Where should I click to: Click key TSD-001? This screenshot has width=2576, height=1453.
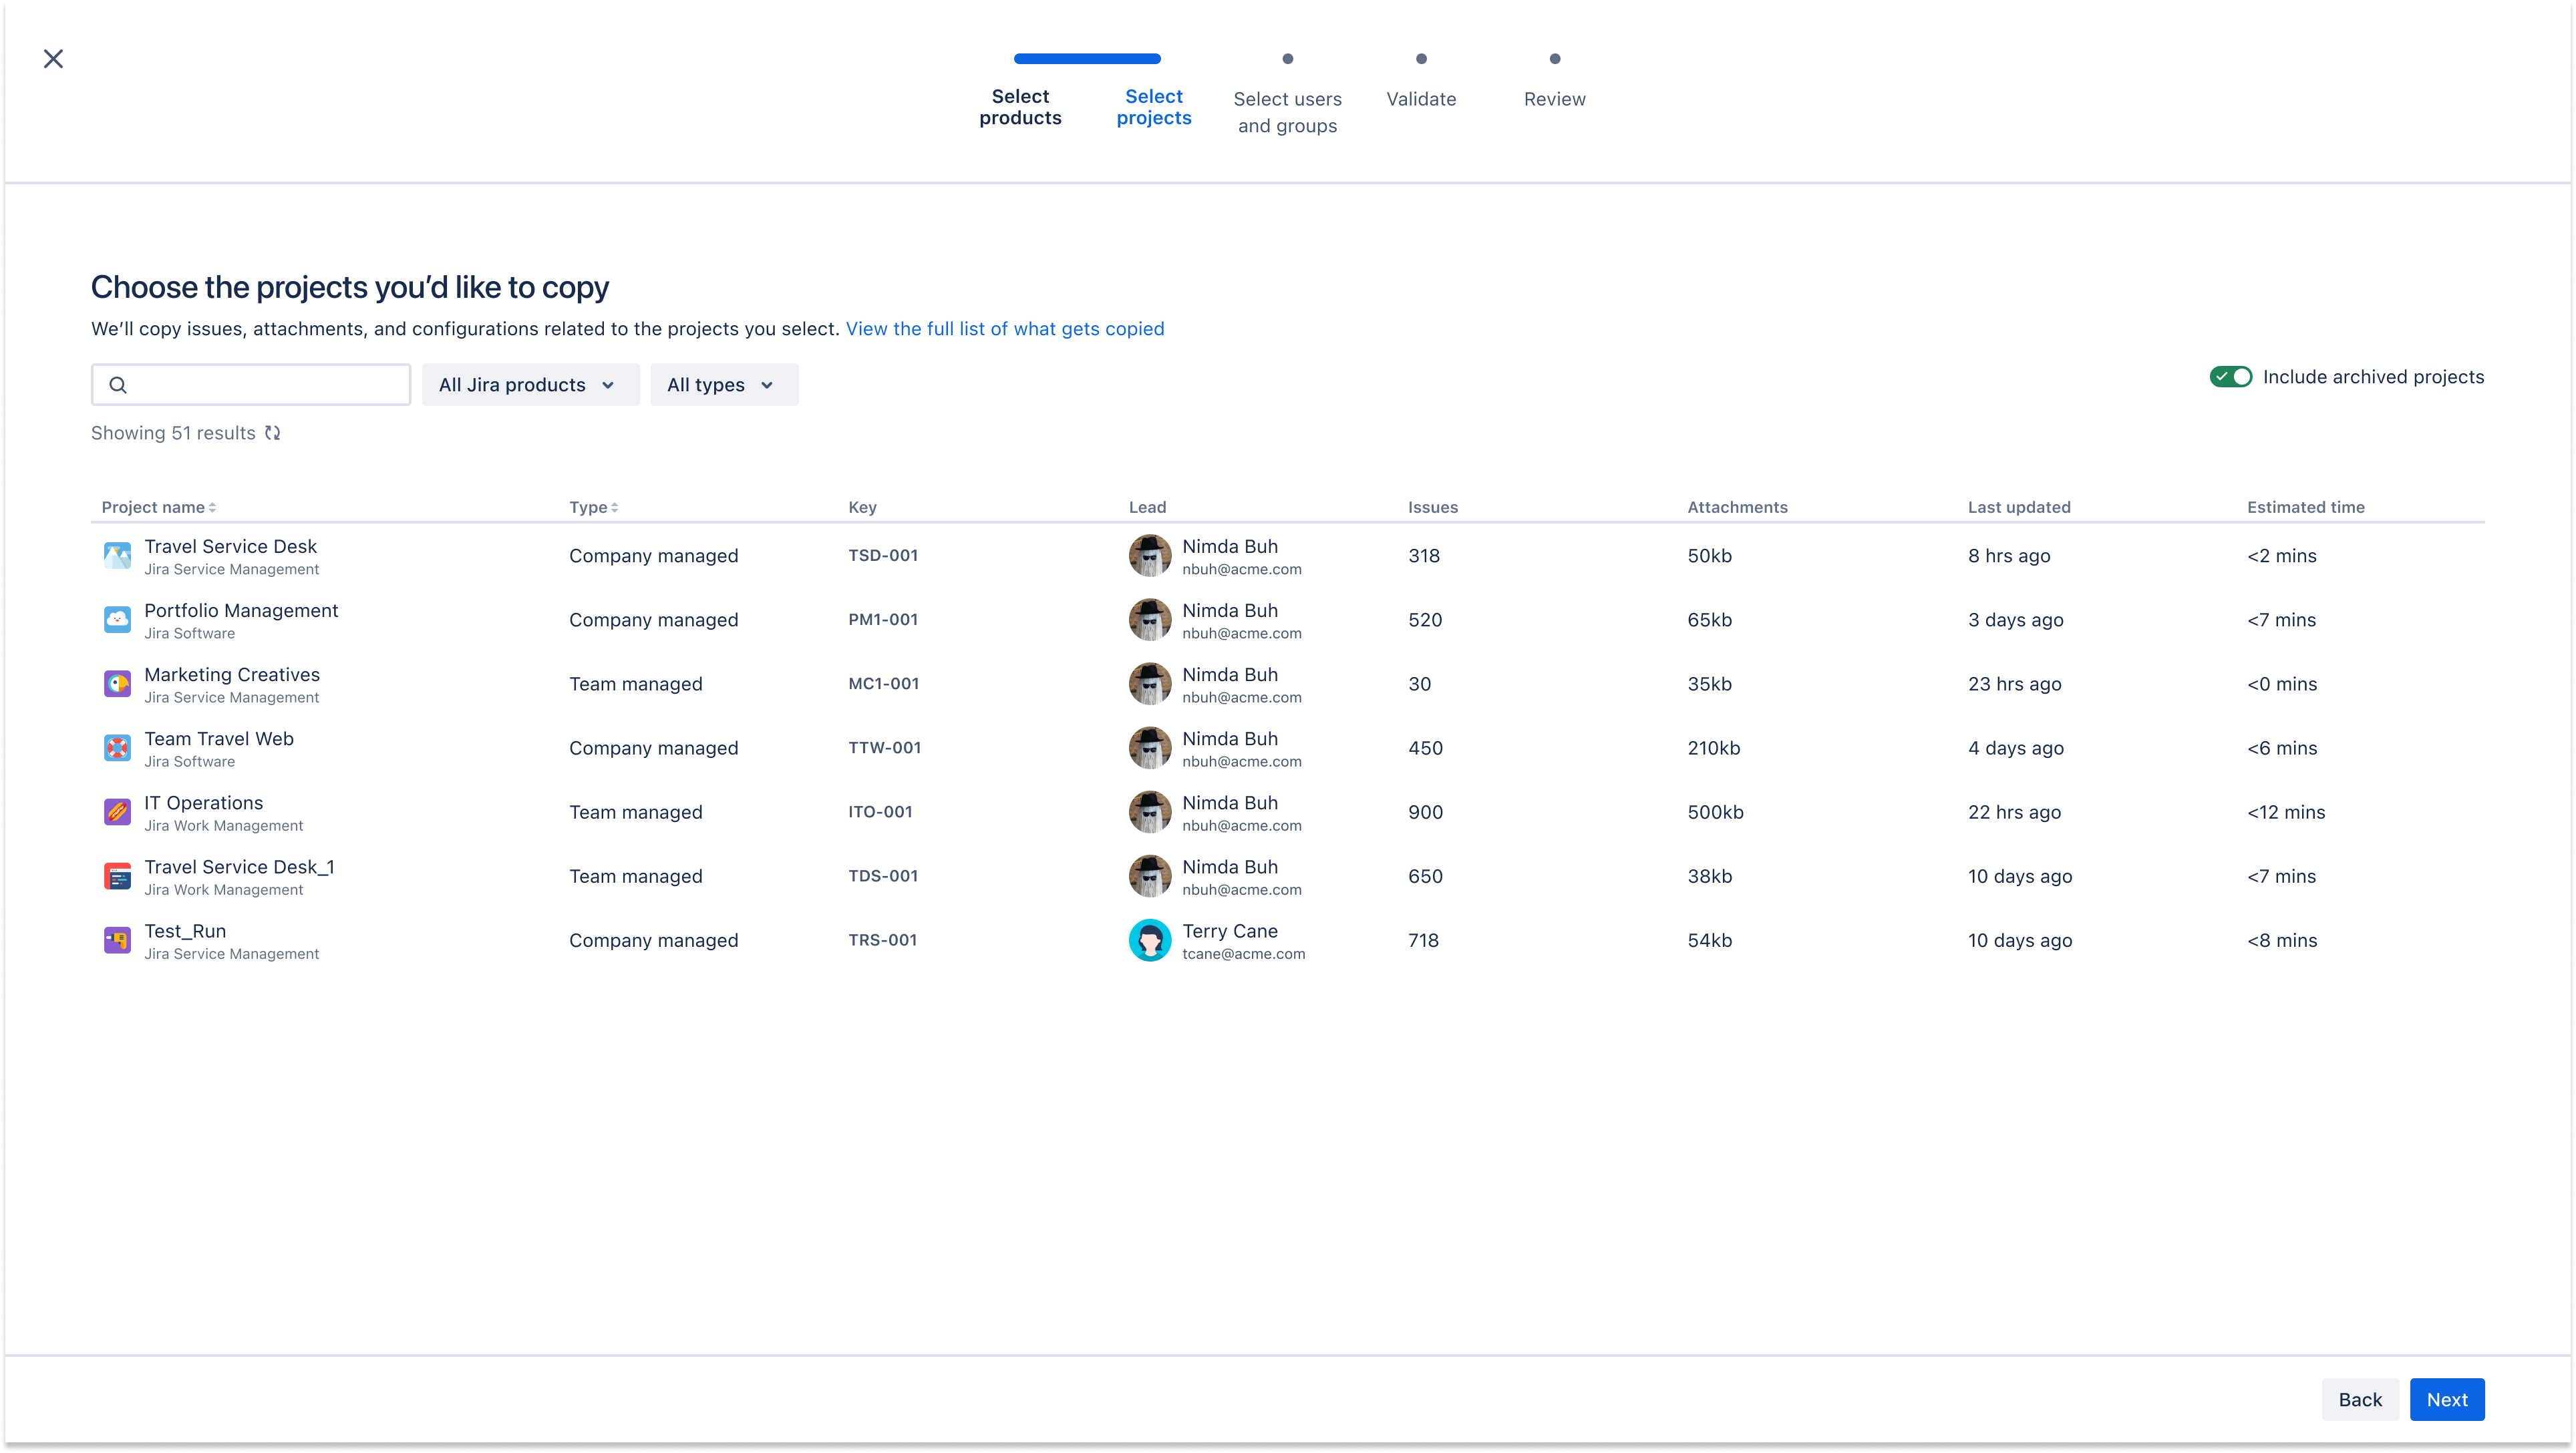883,556
